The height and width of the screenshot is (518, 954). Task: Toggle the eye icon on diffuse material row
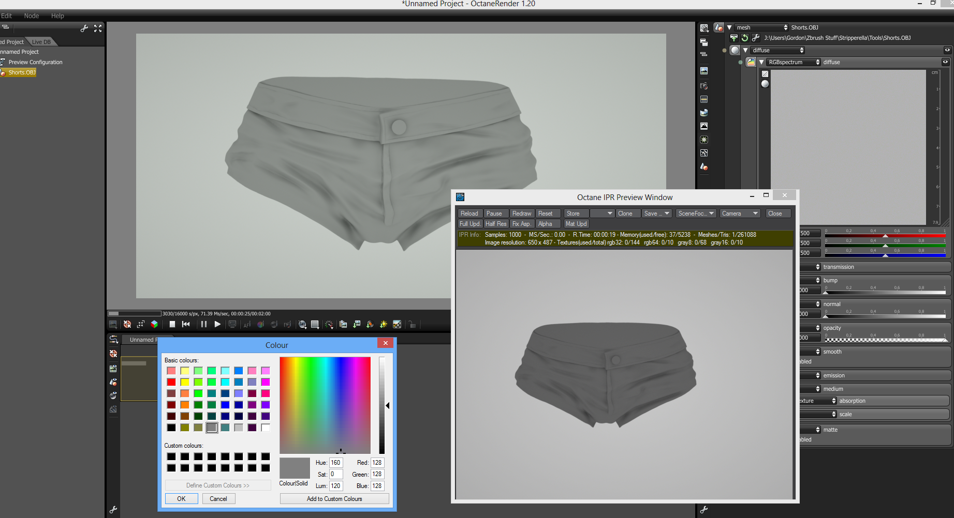(x=947, y=50)
